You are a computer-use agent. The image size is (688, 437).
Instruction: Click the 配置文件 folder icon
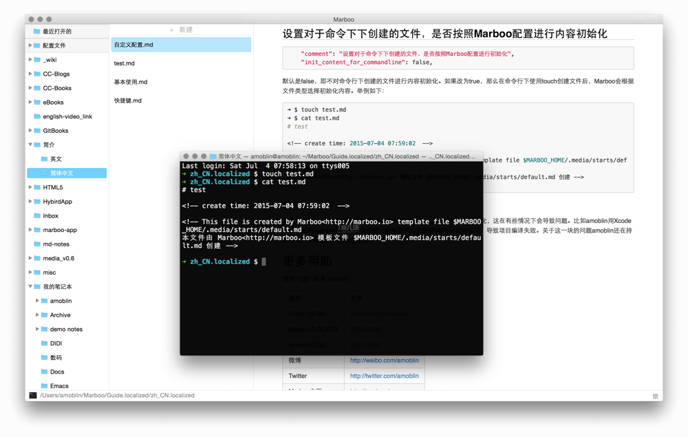(37, 45)
